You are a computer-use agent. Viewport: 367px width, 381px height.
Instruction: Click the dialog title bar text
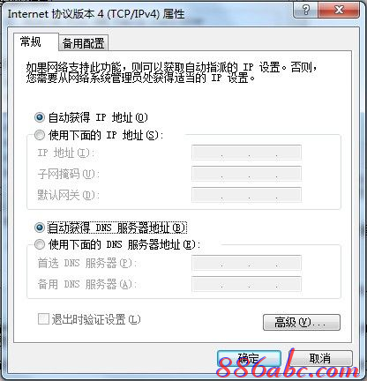[96, 14]
